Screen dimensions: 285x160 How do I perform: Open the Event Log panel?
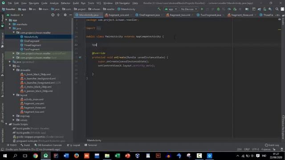pos(272,145)
